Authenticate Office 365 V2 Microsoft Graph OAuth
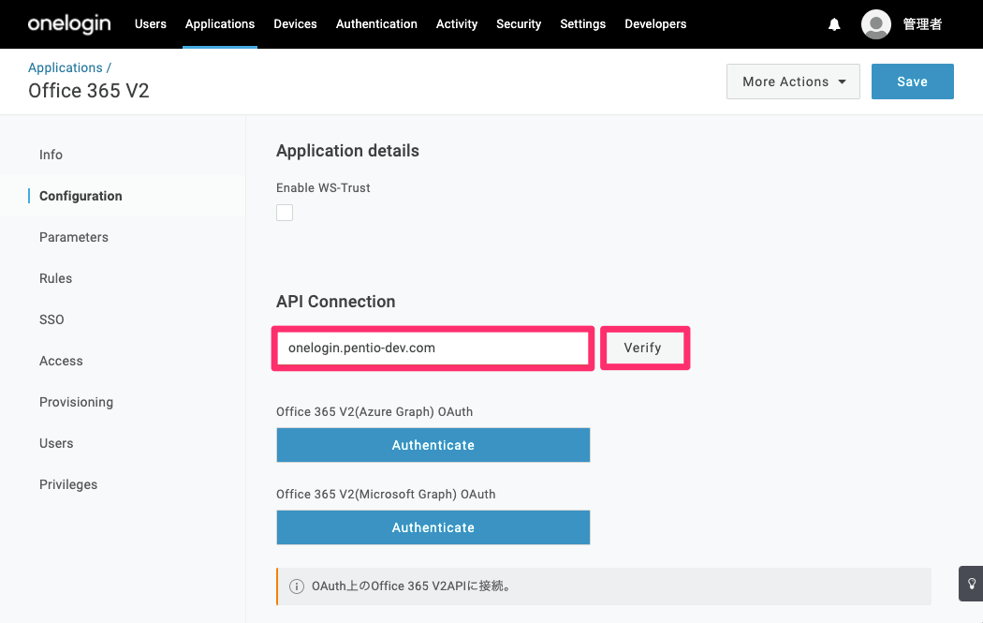The image size is (983, 623). pyautogui.click(x=433, y=527)
